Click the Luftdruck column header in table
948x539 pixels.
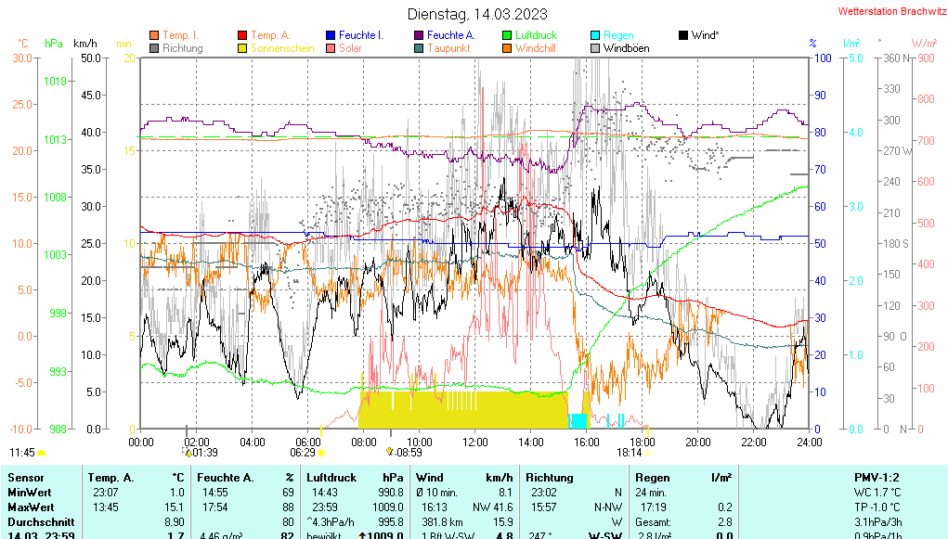(x=331, y=477)
